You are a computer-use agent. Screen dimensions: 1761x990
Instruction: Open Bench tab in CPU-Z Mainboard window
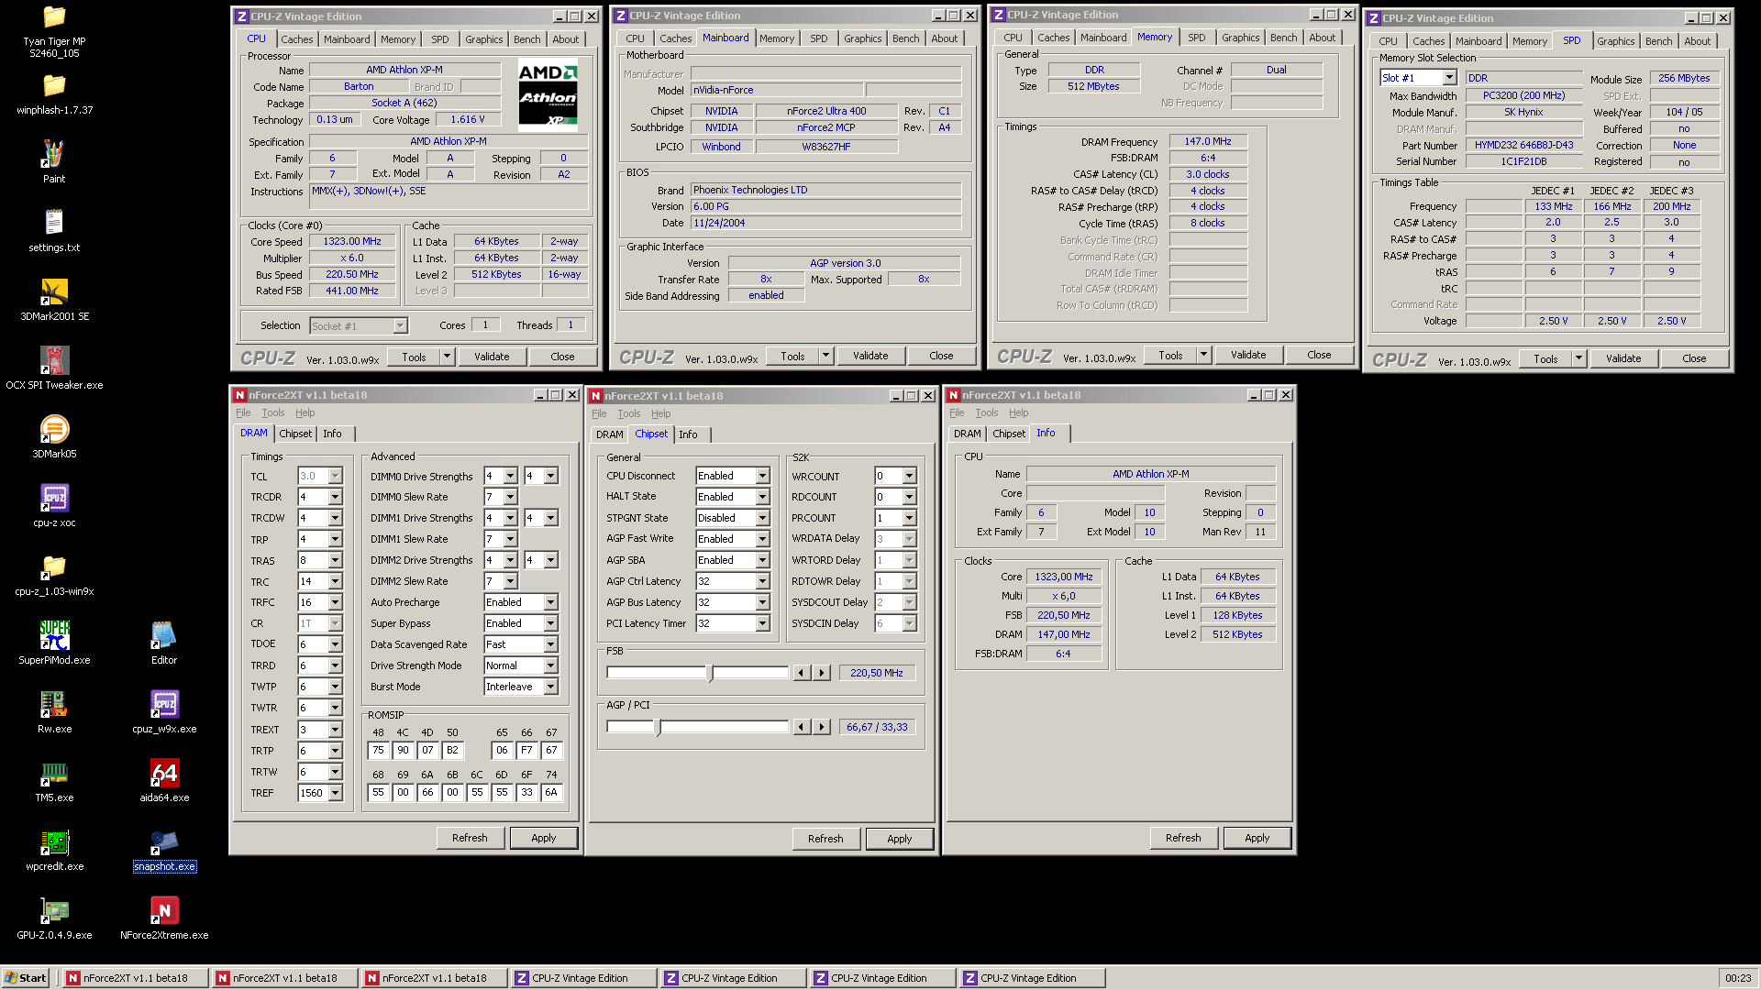coord(905,38)
